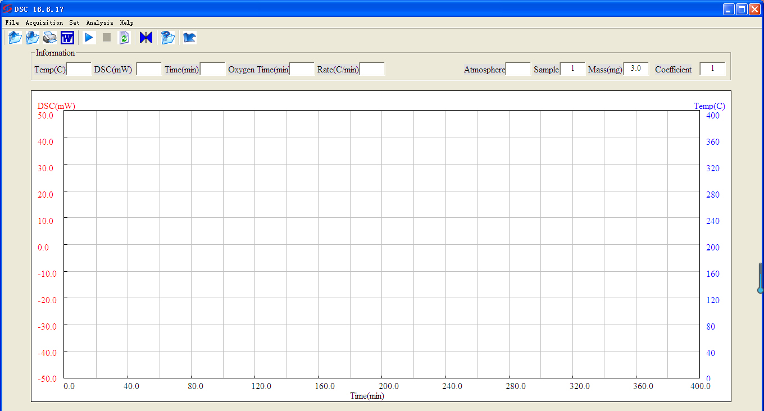The height and width of the screenshot is (411, 764).
Task: Open the Set menu
Action: coord(74,23)
